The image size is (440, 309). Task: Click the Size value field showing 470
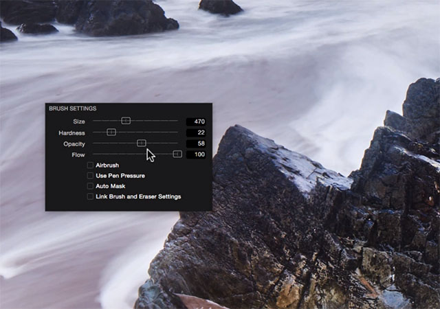click(196, 122)
